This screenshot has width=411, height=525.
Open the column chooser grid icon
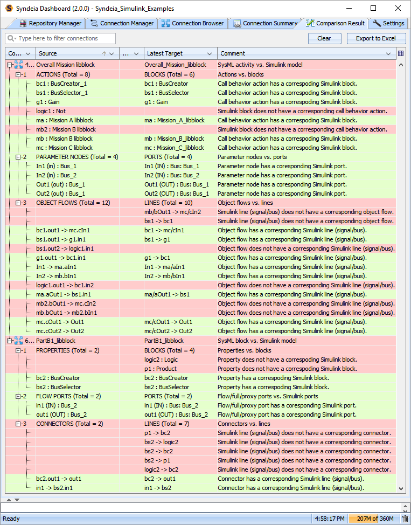pos(401,53)
